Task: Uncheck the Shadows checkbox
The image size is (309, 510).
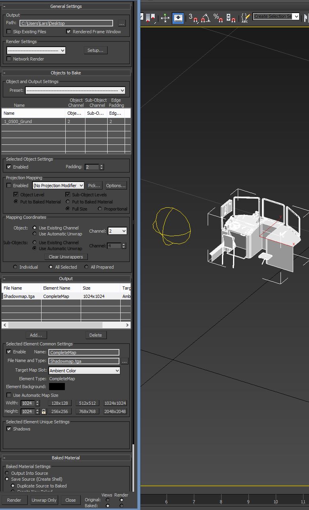Action: (9, 429)
